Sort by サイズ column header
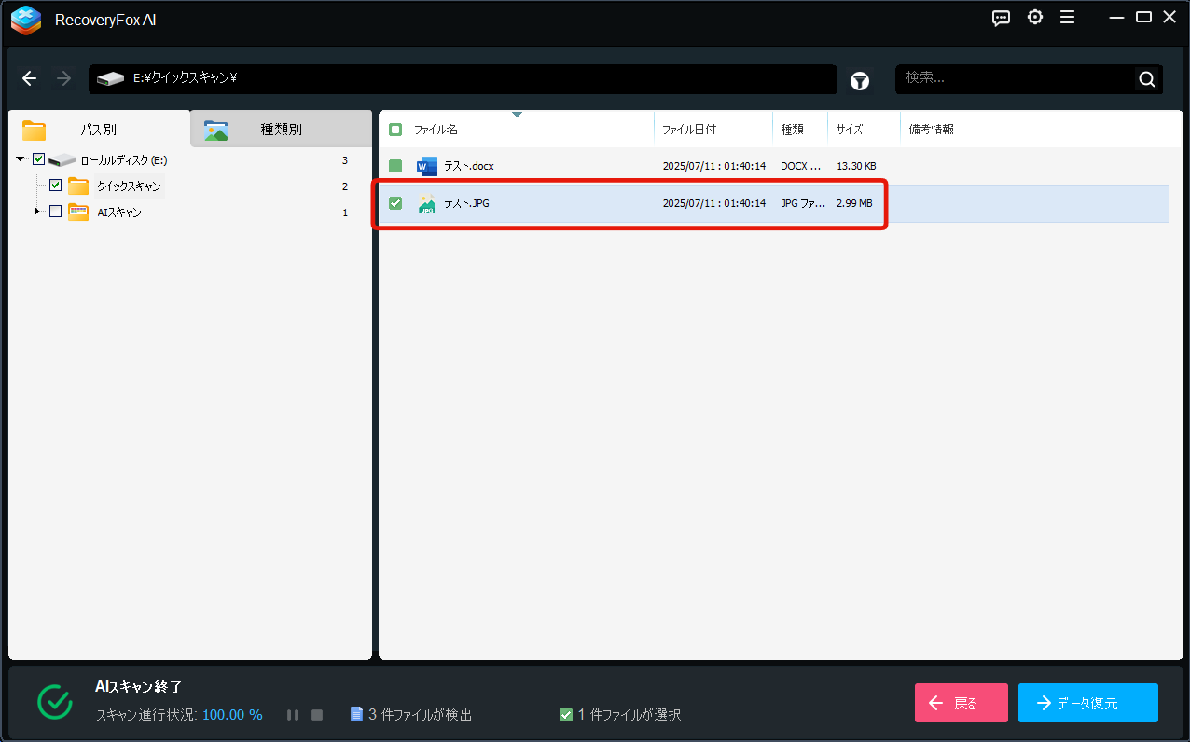 coord(850,130)
